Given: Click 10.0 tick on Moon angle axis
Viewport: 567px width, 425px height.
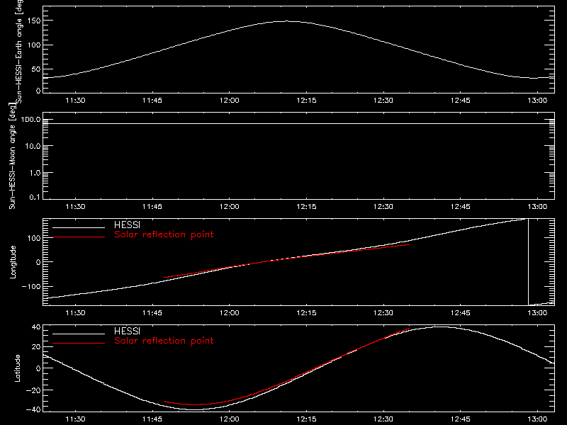Looking at the screenshot, I should pos(33,147).
